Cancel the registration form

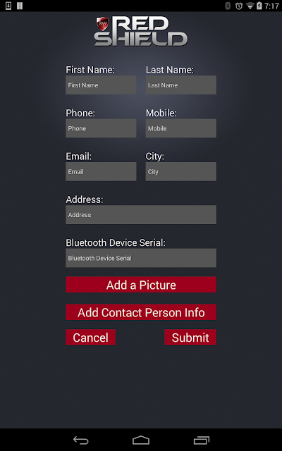point(91,337)
